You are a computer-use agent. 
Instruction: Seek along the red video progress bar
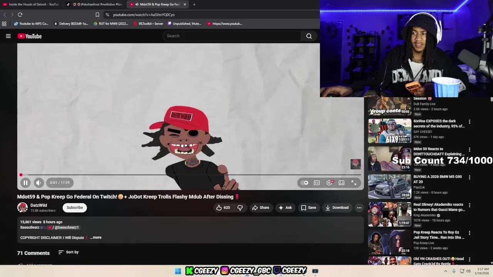[x=191, y=175]
